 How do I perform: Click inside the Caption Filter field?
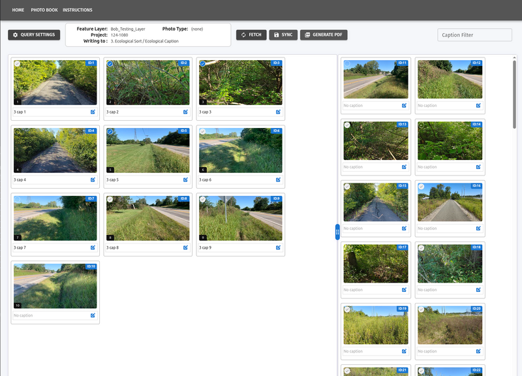474,34
